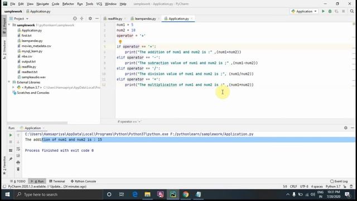Hide the Run panel with minus icon
Viewport: 357px width, 201px height.
[x=353, y=128]
